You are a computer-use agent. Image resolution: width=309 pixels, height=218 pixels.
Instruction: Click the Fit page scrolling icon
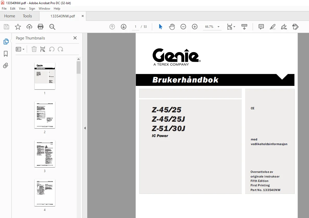(x=230, y=27)
